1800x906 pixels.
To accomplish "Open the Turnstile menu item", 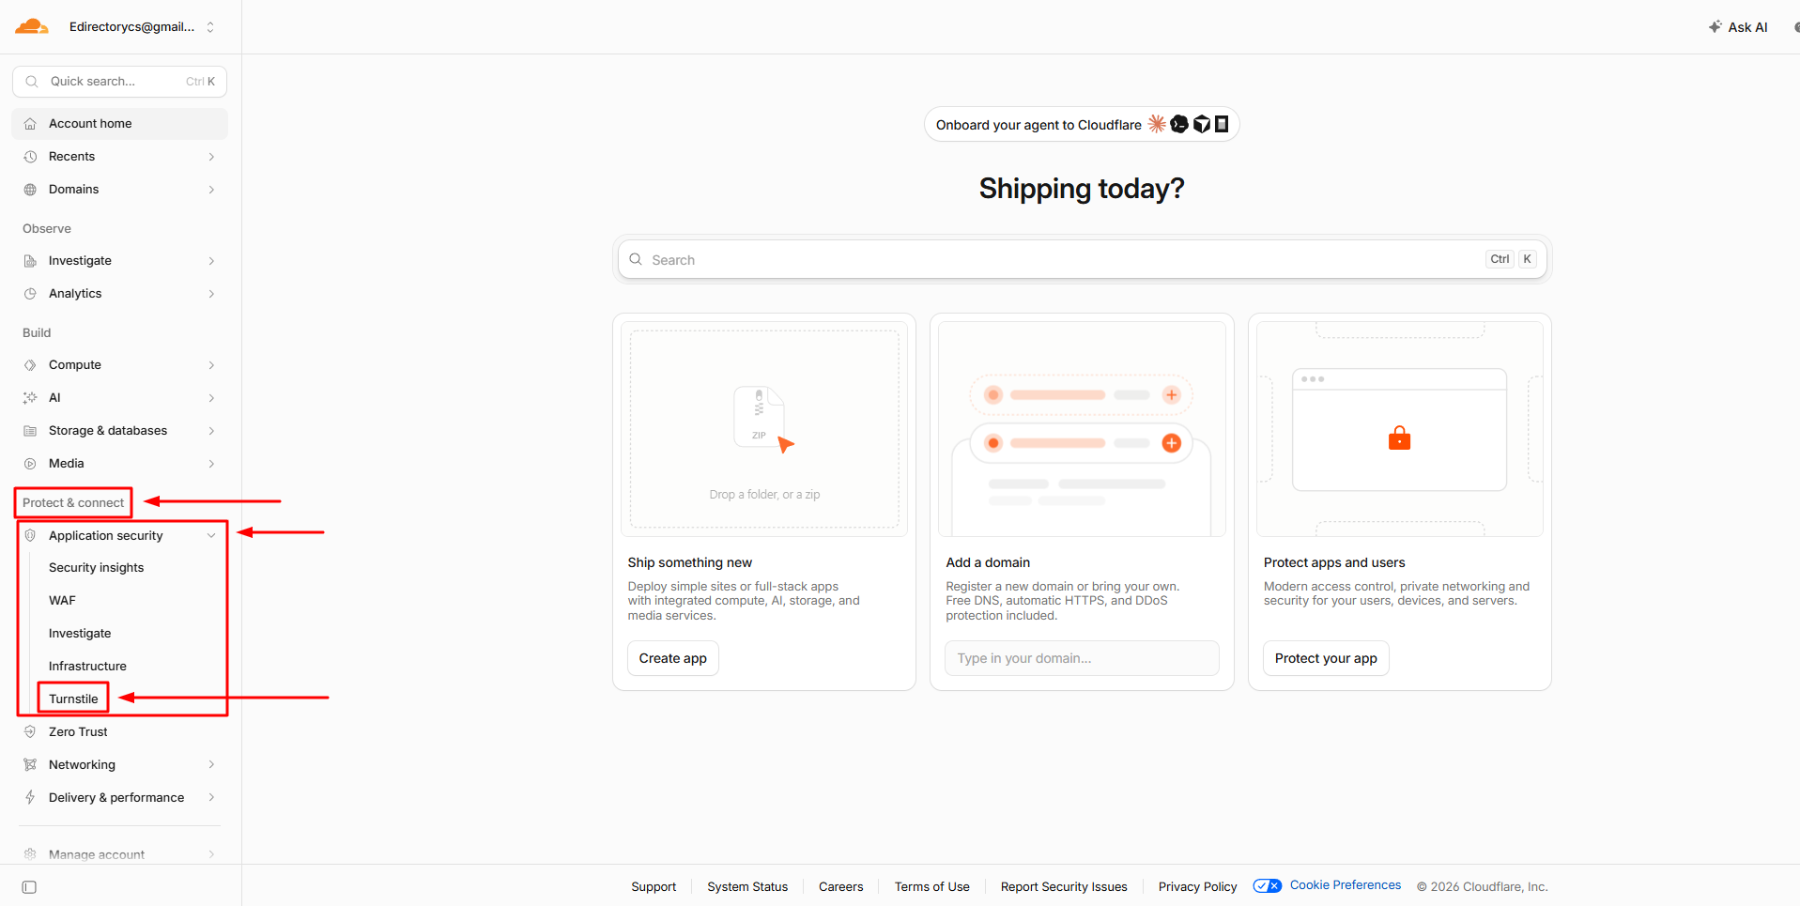I will click(x=73, y=699).
